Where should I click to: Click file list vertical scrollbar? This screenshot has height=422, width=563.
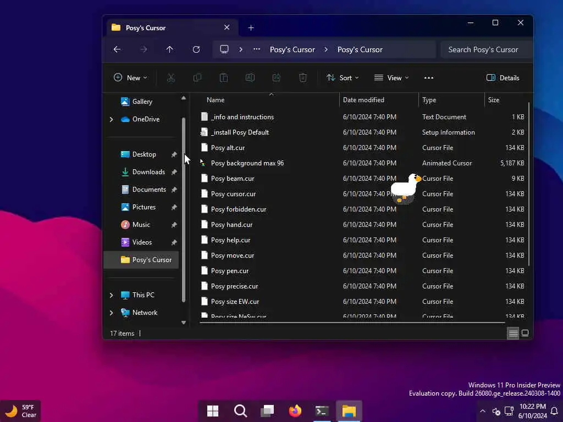[x=529, y=184]
